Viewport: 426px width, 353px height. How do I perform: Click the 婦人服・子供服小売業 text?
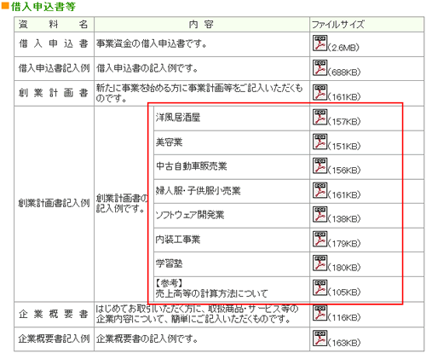pyautogui.click(x=198, y=190)
